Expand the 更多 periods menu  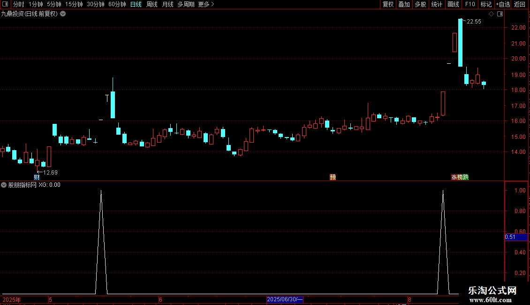pyautogui.click(x=206, y=4)
